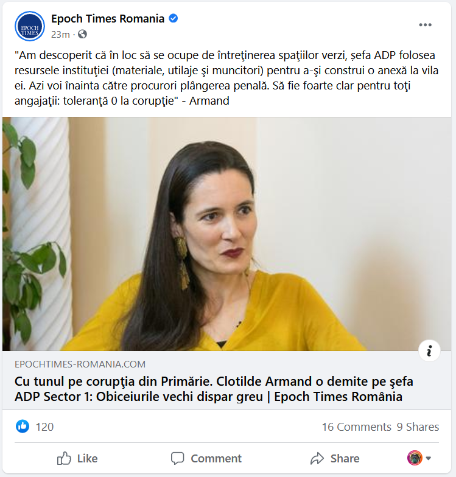View the 9 Shares list
The height and width of the screenshot is (477, 456).
pyautogui.click(x=418, y=427)
